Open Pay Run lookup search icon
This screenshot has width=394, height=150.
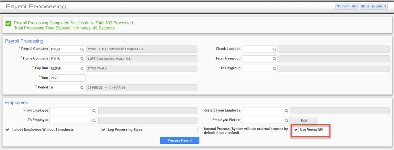coord(82,68)
